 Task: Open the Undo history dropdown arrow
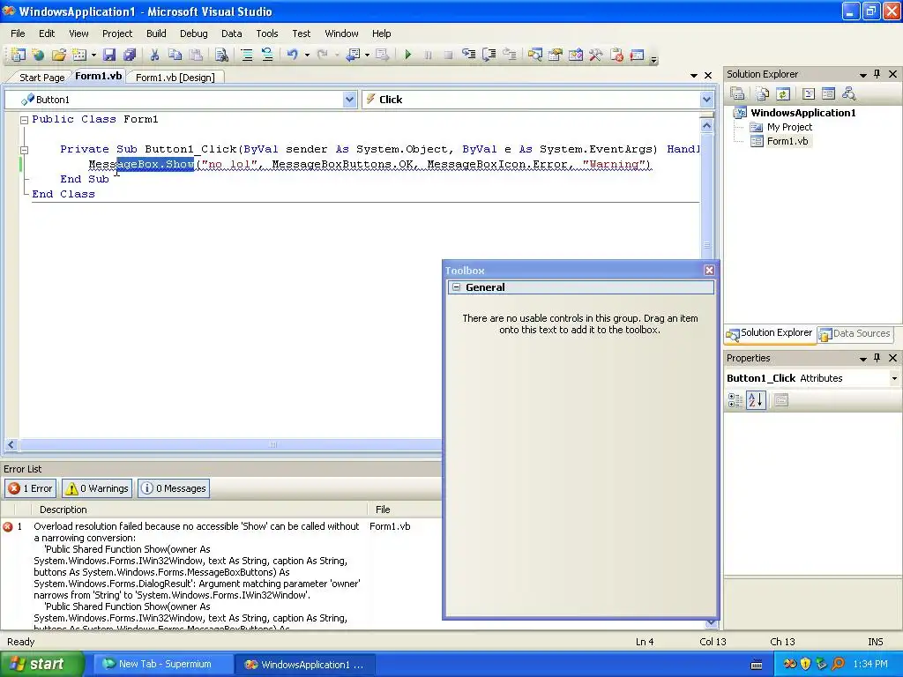pos(307,56)
